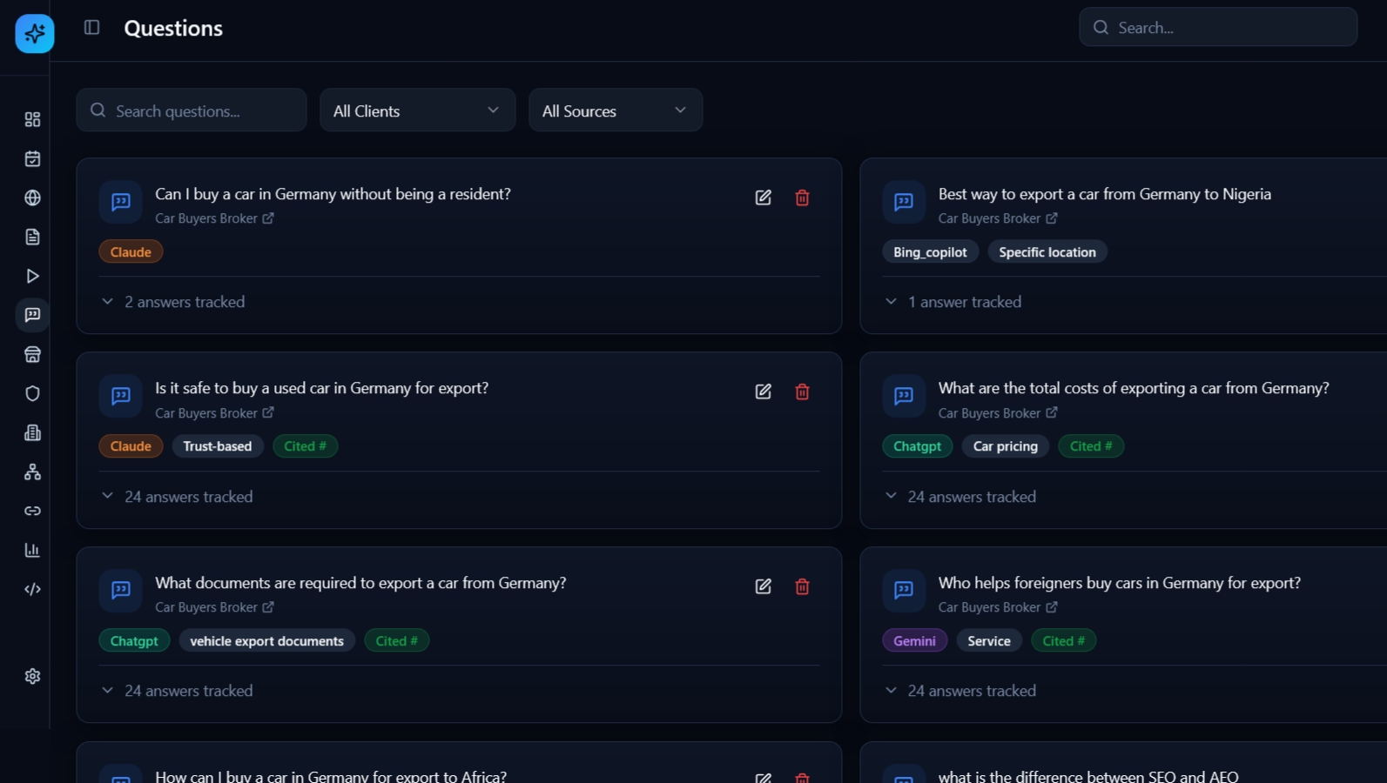Delete the 'Is it safe to buy' question
1387x783 pixels.
pyautogui.click(x=803, y=391)
